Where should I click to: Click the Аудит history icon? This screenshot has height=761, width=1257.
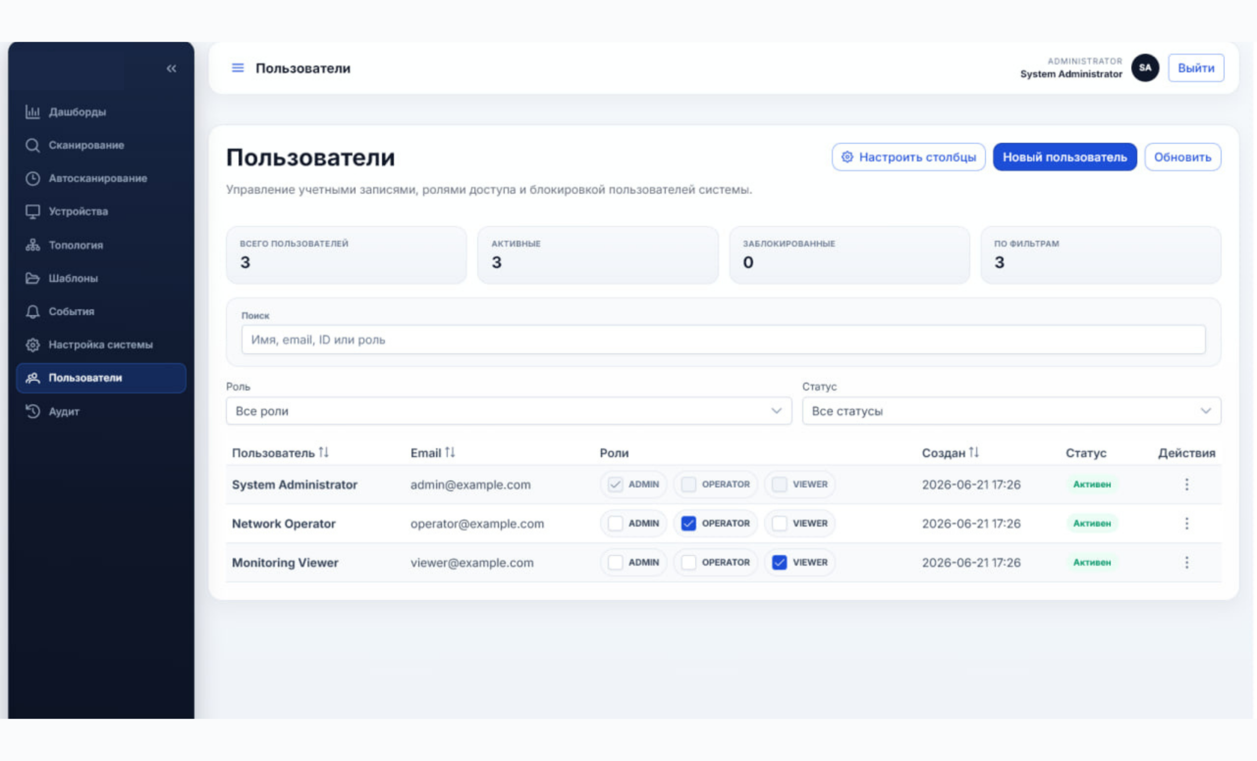32,411
